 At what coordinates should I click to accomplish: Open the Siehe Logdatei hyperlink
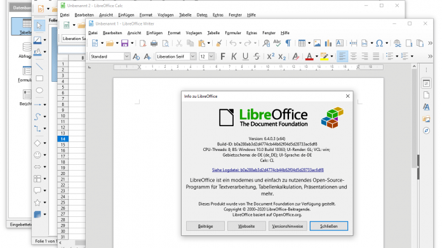(267, 170)
